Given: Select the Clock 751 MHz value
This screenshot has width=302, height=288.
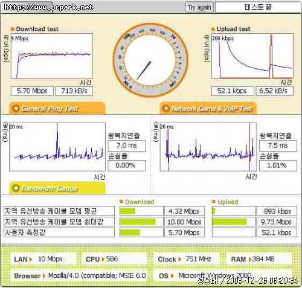Looking at the screenshot, I should coord(198,259).
